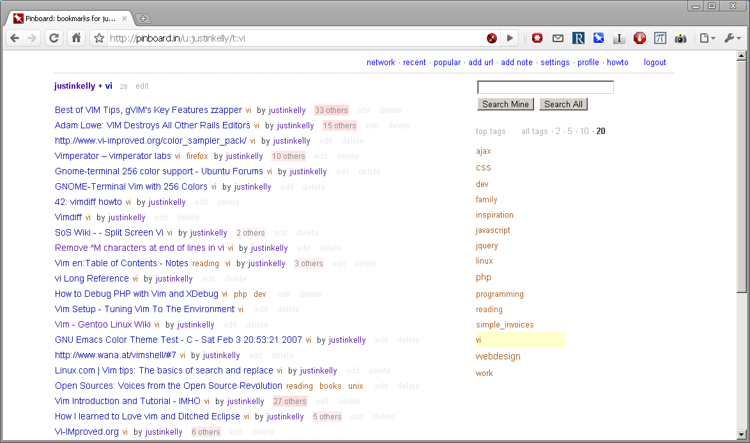Click the camera screenshot extension icon
Screen dimensions: 750x443
[x=680, y=38]
